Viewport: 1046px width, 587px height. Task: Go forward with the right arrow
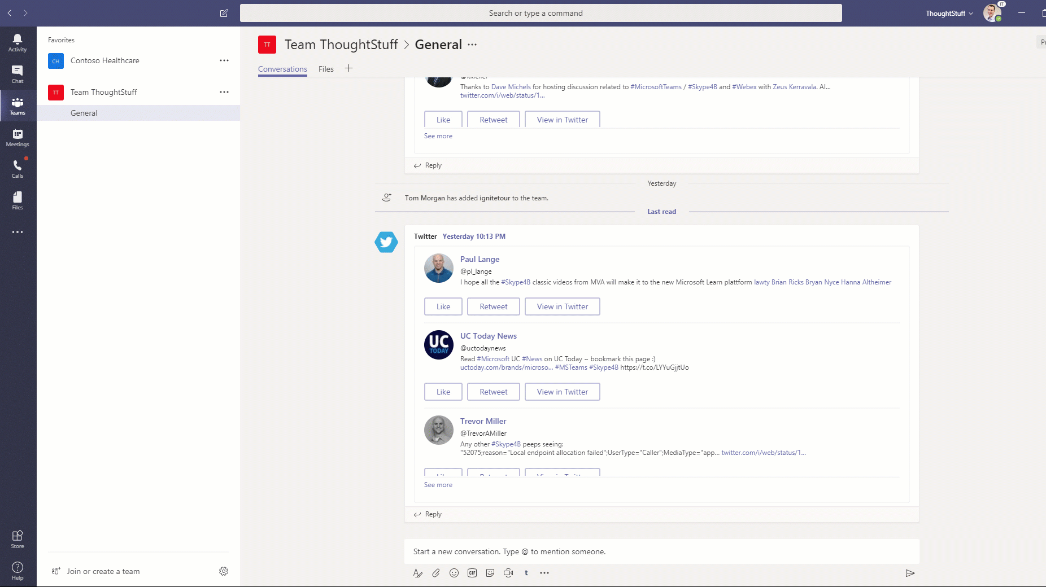(x=25, y=13)
